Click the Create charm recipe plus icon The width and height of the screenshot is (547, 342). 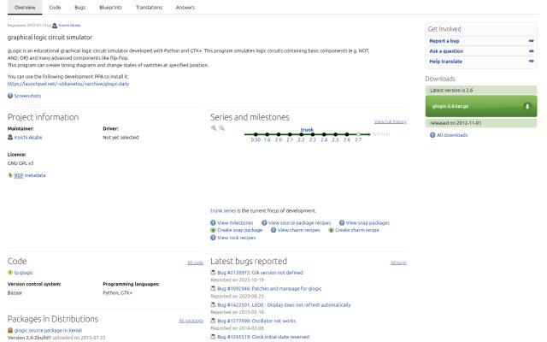(331, 230)
